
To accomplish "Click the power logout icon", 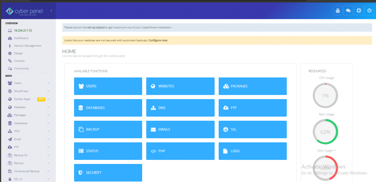I will [369, 11].
